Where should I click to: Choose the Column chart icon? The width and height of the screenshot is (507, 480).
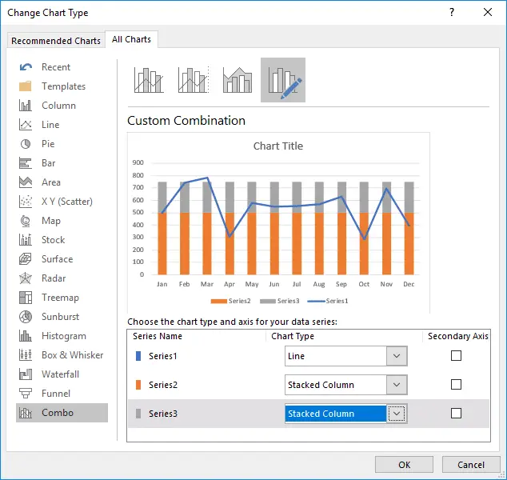(x=26, y=106)
